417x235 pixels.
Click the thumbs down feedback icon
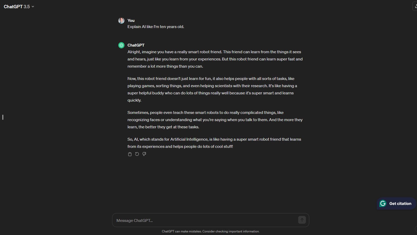point(144,154)
